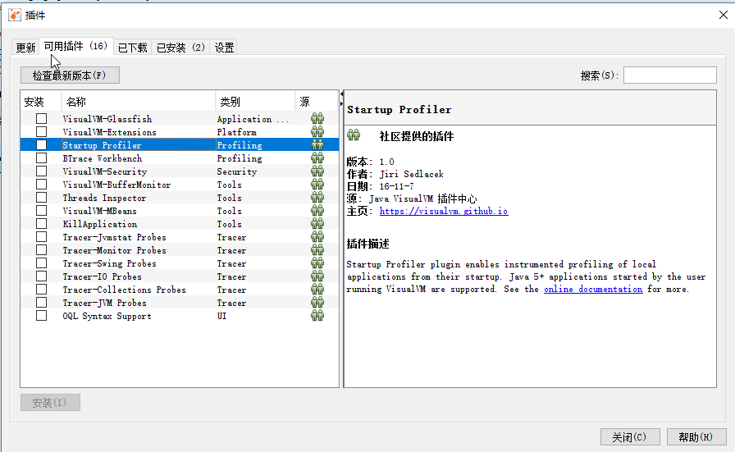This screenshot has width=735, height=452.
Task: Click the community source icon for VisualVM-Extensions
Action: point(317,132)
